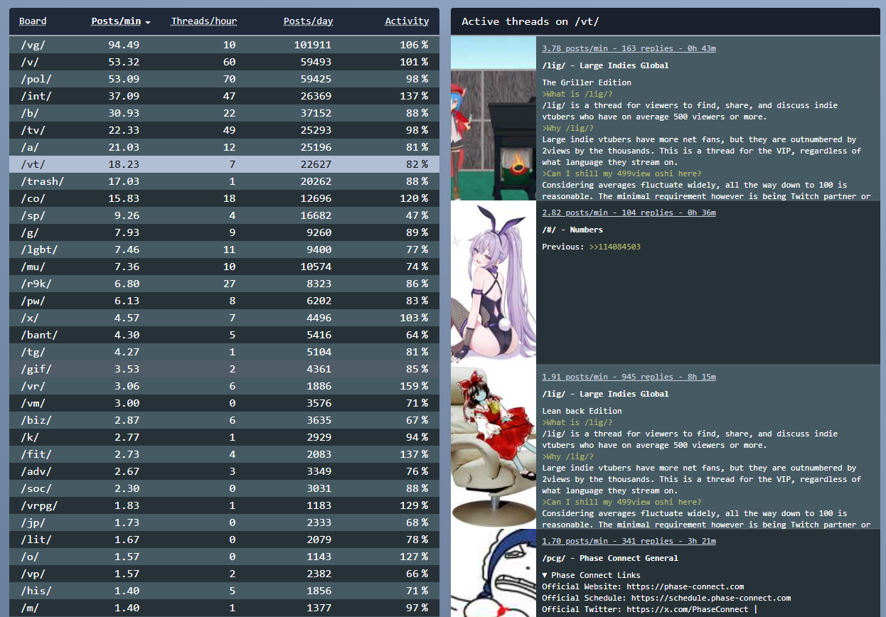Select the /x/ board row
Image resolution: width=886 pixels, height=617 pixels.
(x=224, y=318)
